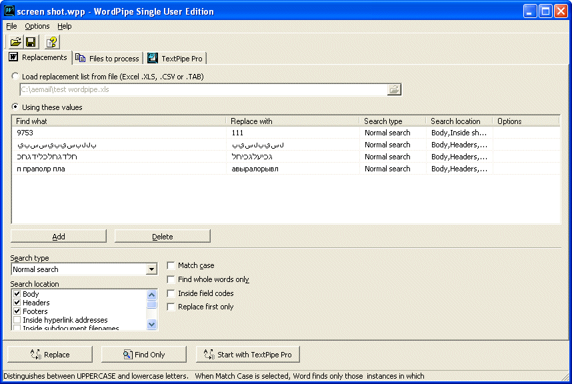The width and height of the screenshot is (572, 384).
Task: Open the Help question-mark toolbar icon
Action: point(52,42)
